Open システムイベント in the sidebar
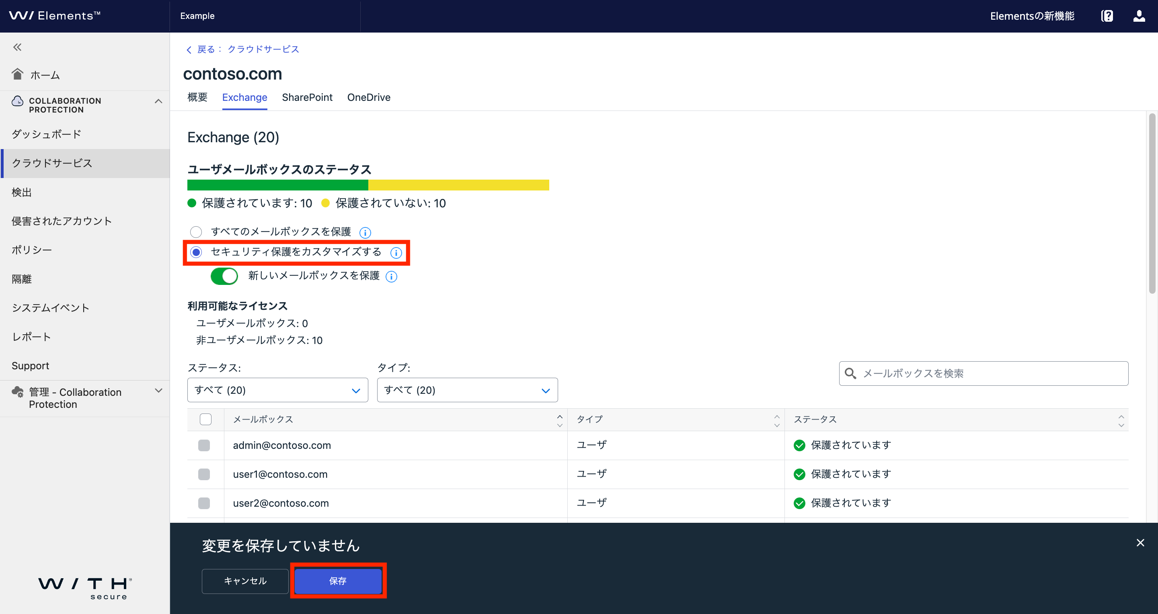 point(85,308)
